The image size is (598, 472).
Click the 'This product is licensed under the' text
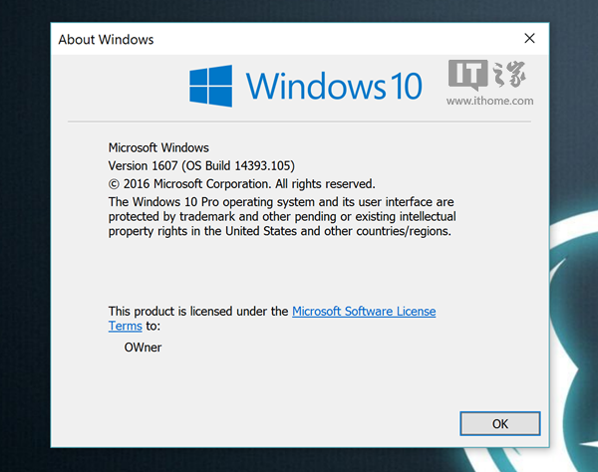click(x=198, y=312)
